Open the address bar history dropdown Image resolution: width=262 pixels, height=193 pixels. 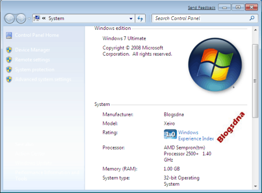point(131,18)
